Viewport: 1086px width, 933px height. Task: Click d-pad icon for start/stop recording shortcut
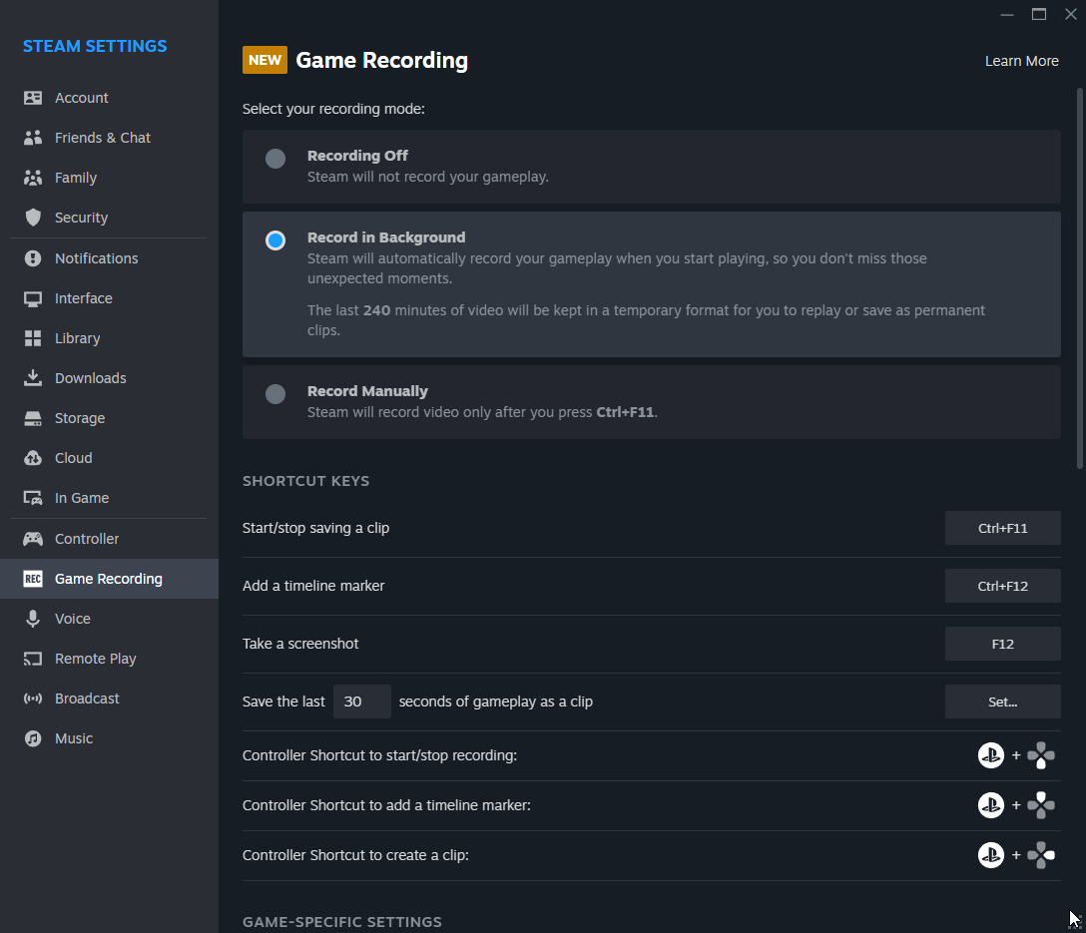pyautogui.click(x=1041, y=755)
